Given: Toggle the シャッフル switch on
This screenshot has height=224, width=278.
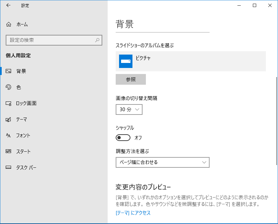Looking at the screenshot, I should [123, 138].
